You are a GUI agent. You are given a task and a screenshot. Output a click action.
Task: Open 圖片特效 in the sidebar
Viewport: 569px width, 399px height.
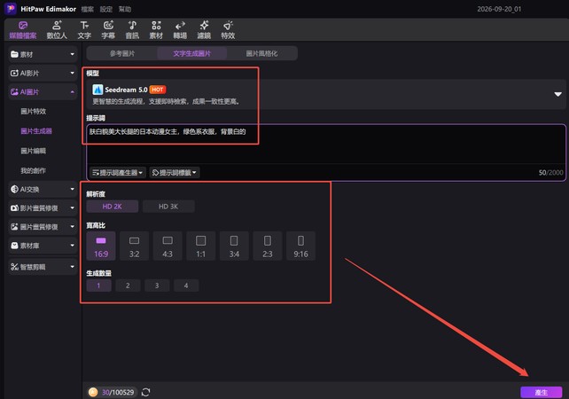pos(34,112)
